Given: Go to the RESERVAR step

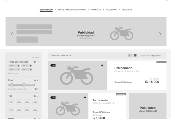Looking at the screenshot, I should [x=127, y=10].
